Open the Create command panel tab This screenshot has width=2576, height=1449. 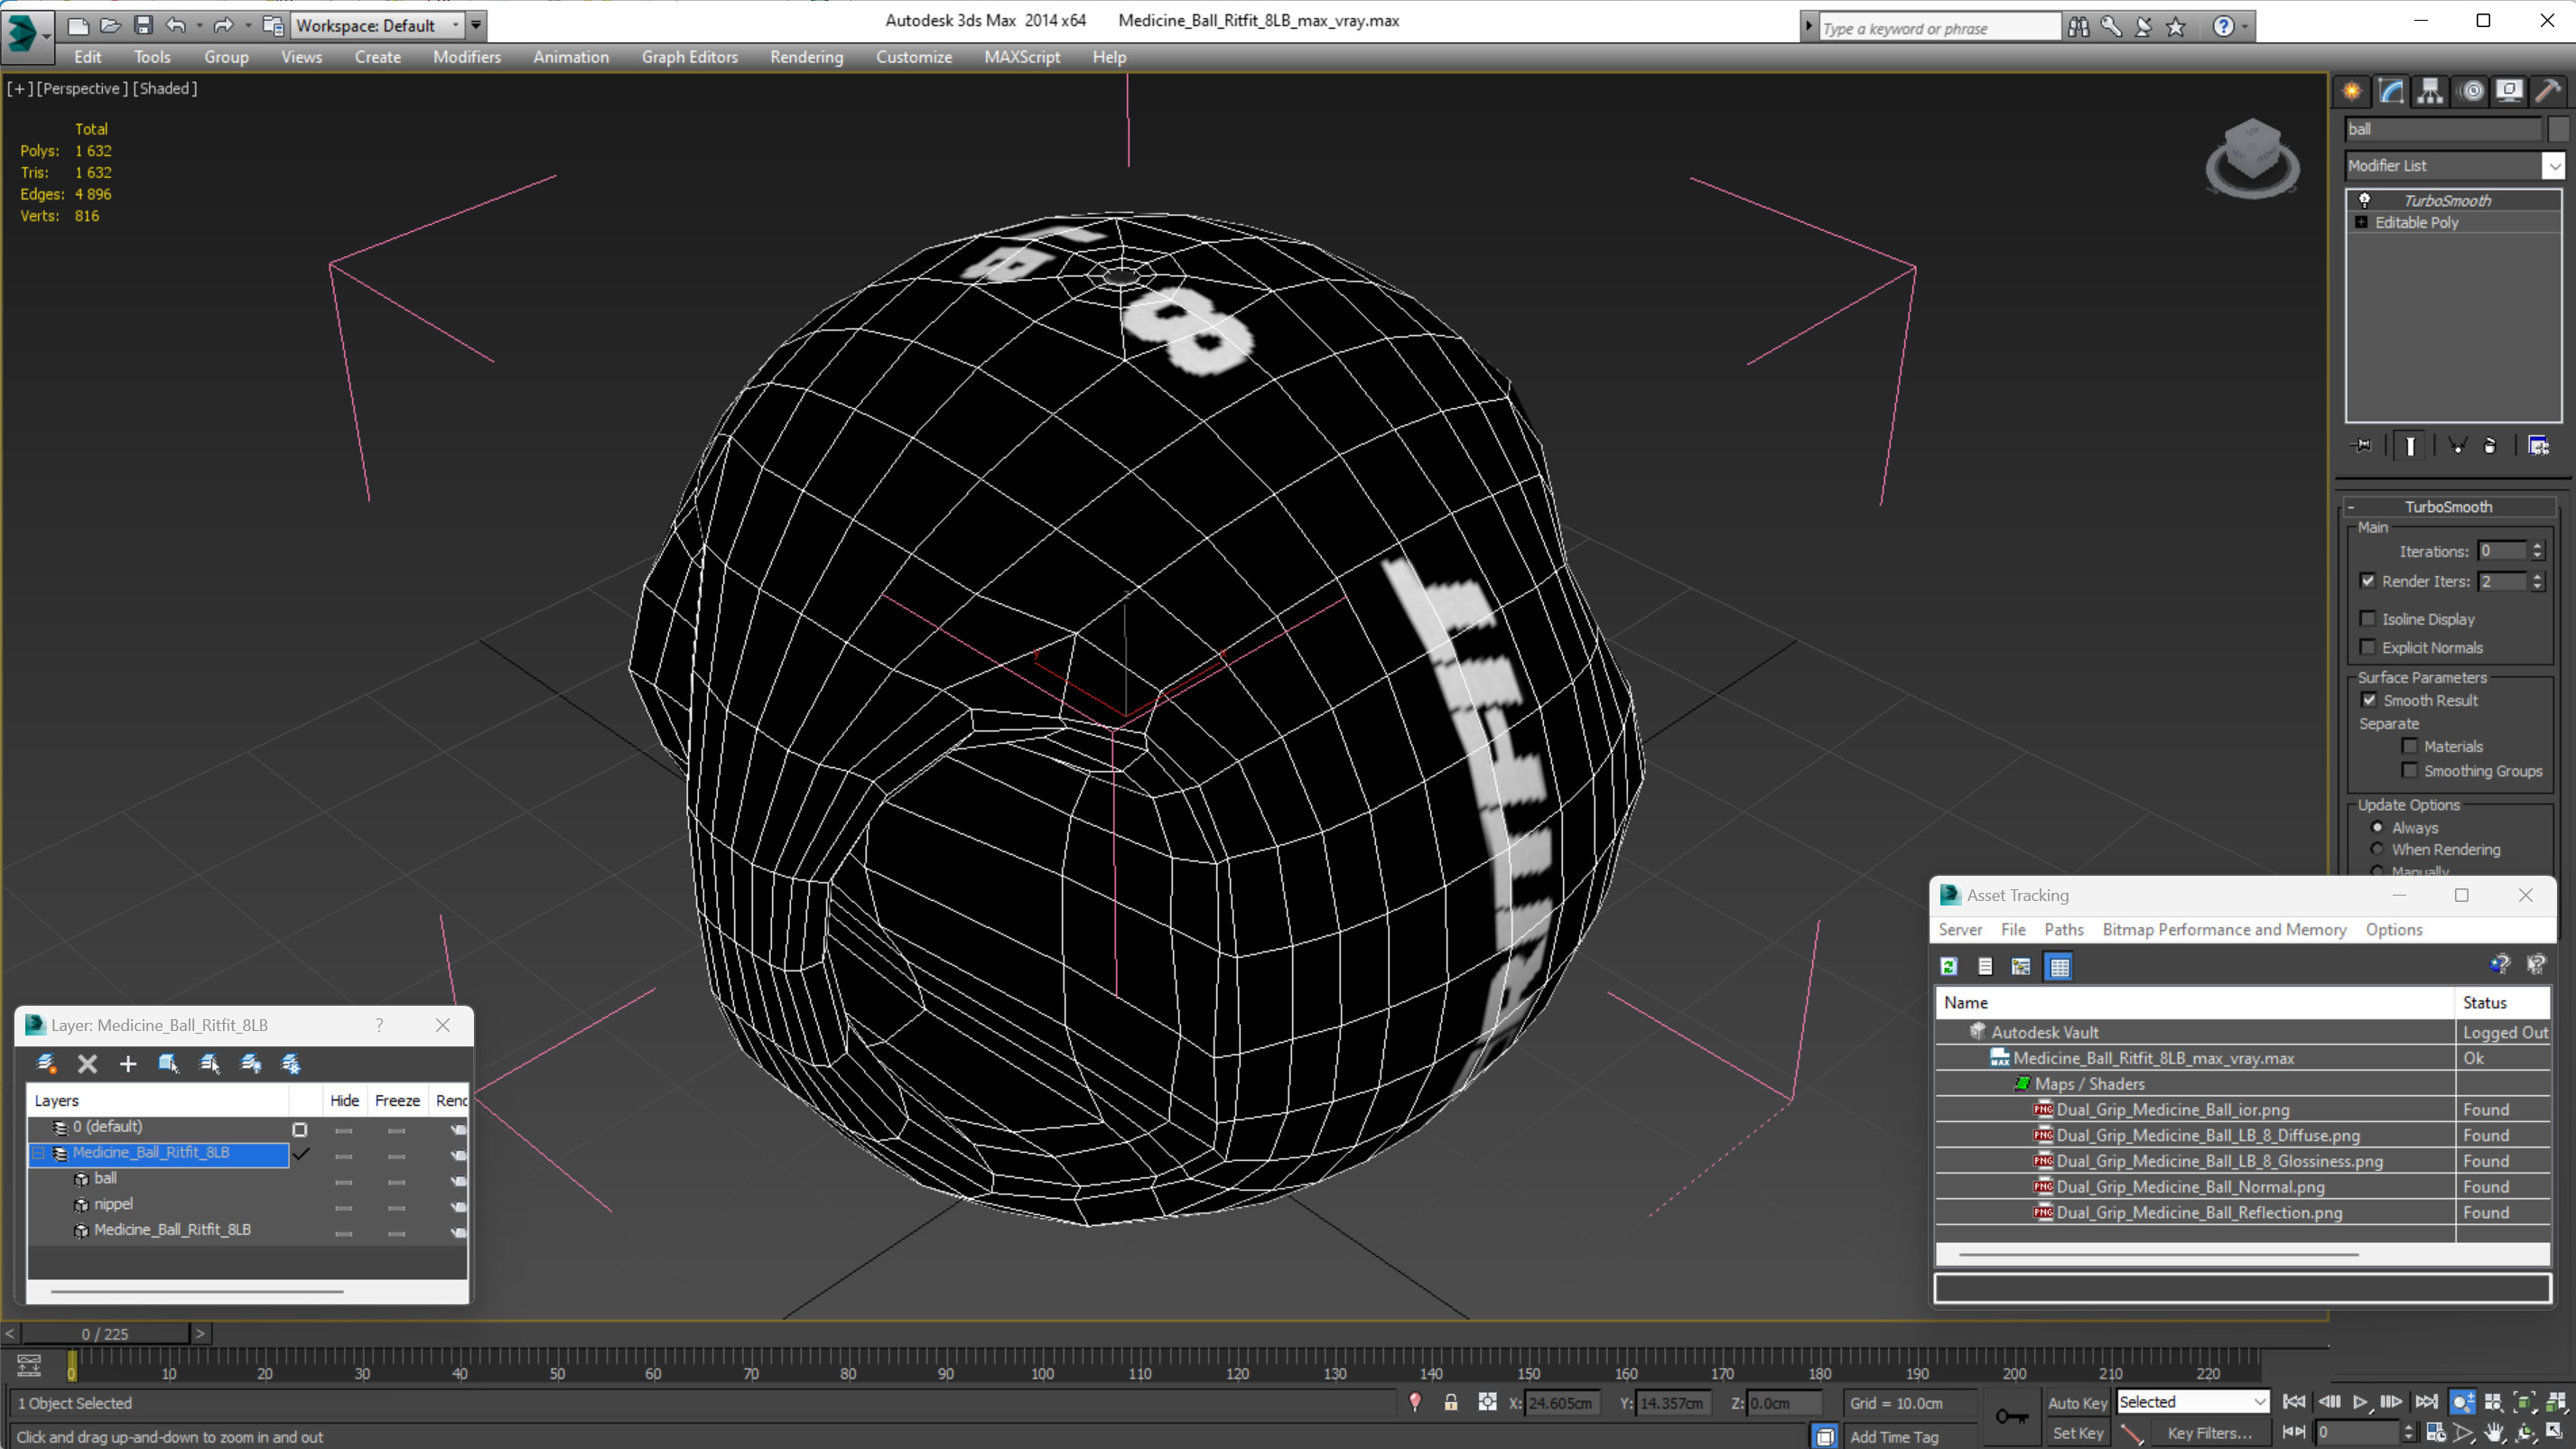[2352, 91]
